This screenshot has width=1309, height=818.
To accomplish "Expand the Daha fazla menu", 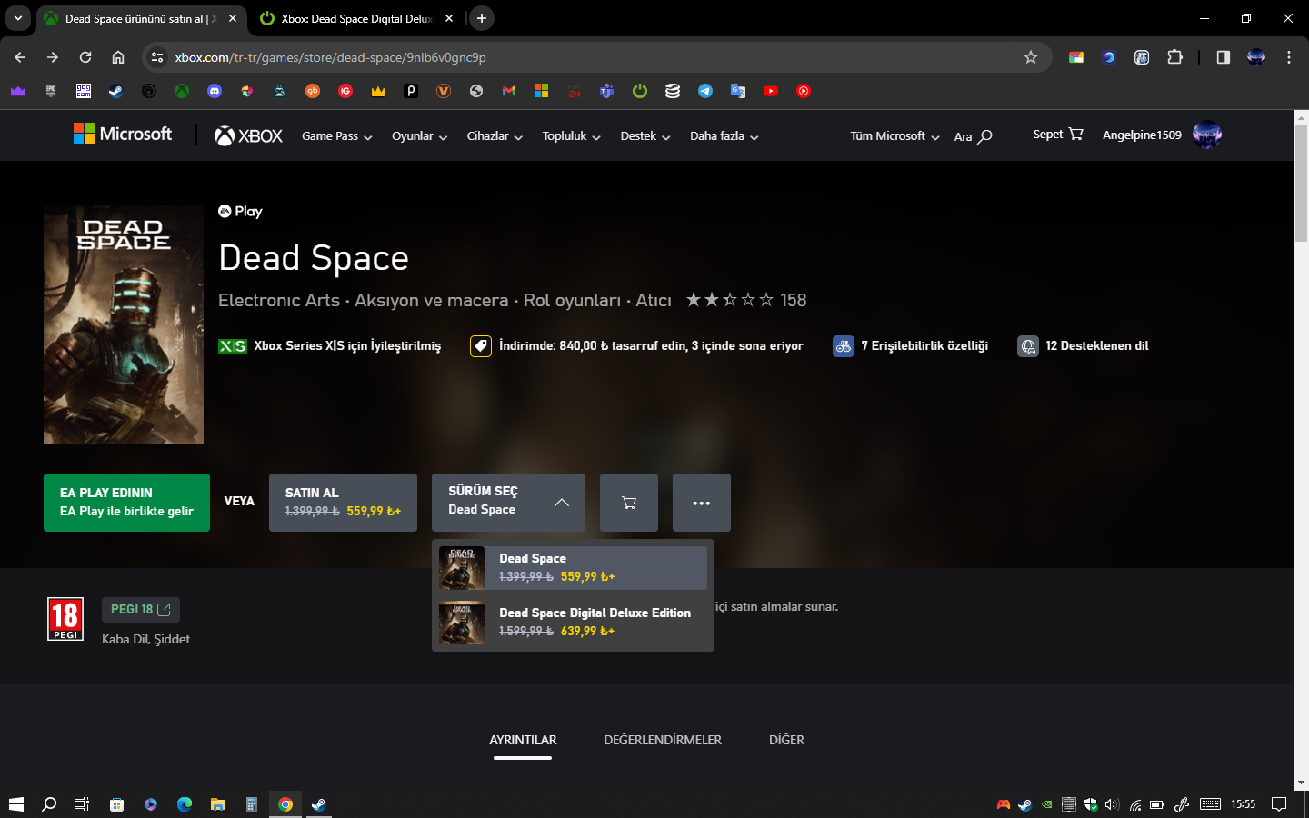I will (724, 136).
